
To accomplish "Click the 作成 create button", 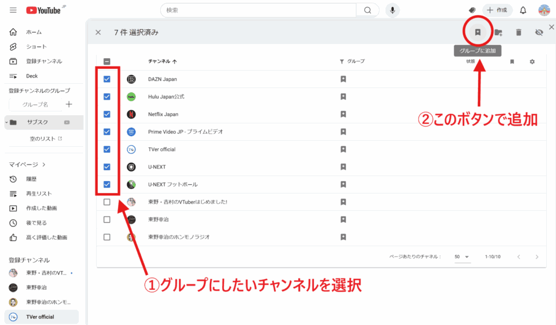I will click(497, 10).
